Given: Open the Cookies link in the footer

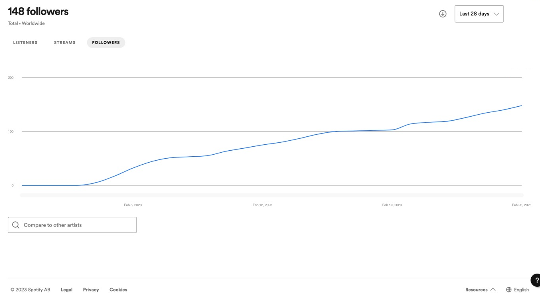Looking at the screenshot, I should point(118,289).
